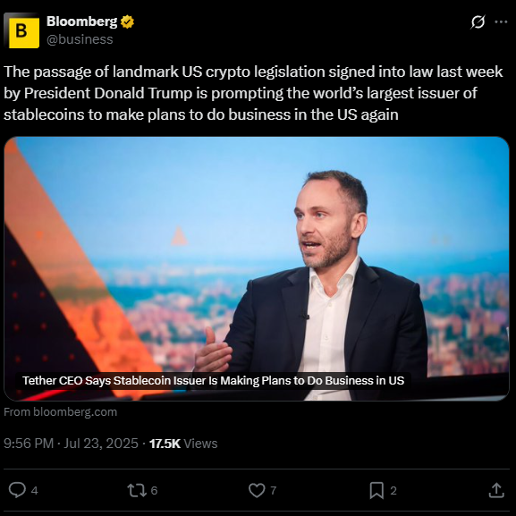Open the Grok explain-this-post icon

pyautogui.click(x=478, y=22)
